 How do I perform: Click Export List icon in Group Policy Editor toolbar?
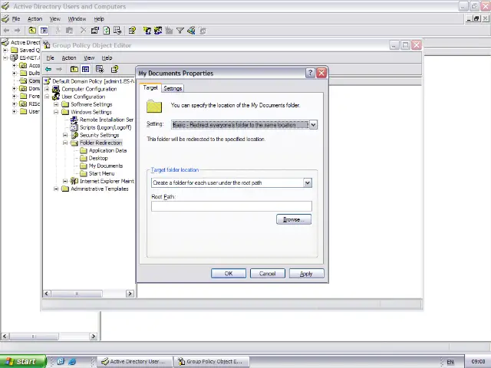tap(100, 69)
